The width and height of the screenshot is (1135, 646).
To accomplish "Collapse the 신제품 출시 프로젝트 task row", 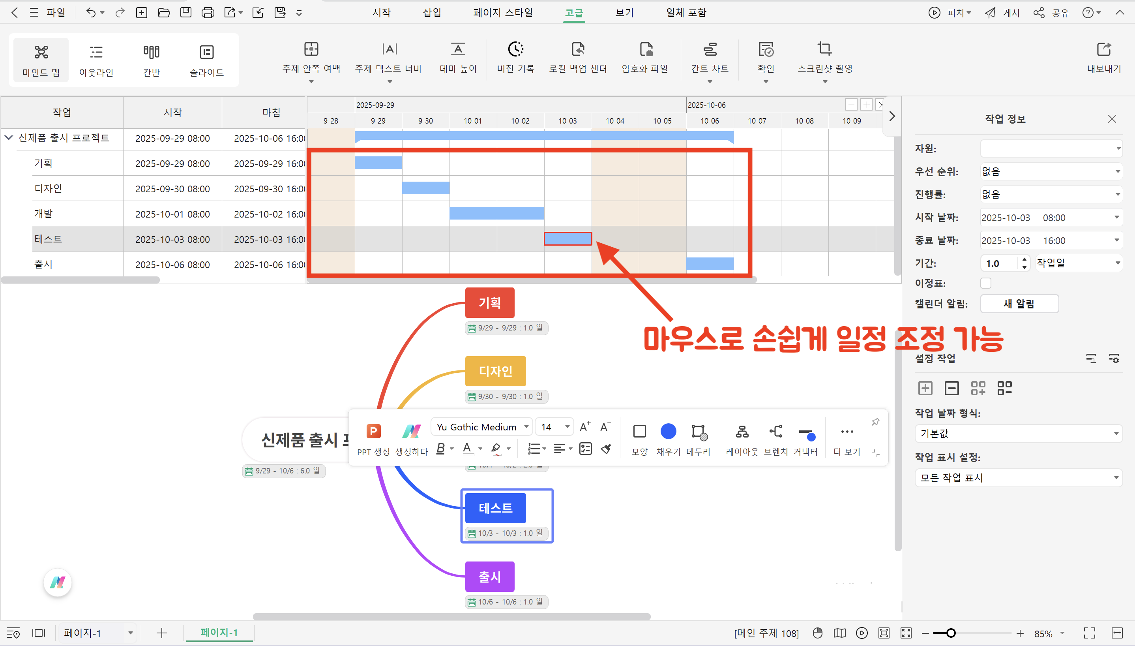I will tap(9, 138).
